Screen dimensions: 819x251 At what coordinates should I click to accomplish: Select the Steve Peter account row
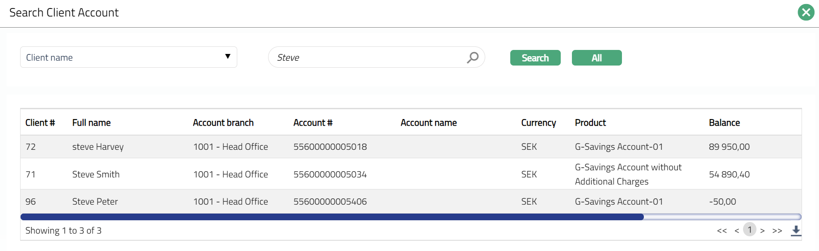click(95, 202)
